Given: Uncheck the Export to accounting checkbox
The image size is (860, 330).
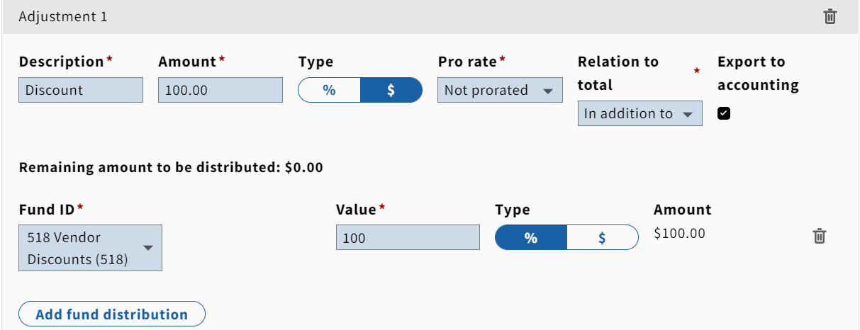Looking at the screenshot, I should click(x=724, y=113).
